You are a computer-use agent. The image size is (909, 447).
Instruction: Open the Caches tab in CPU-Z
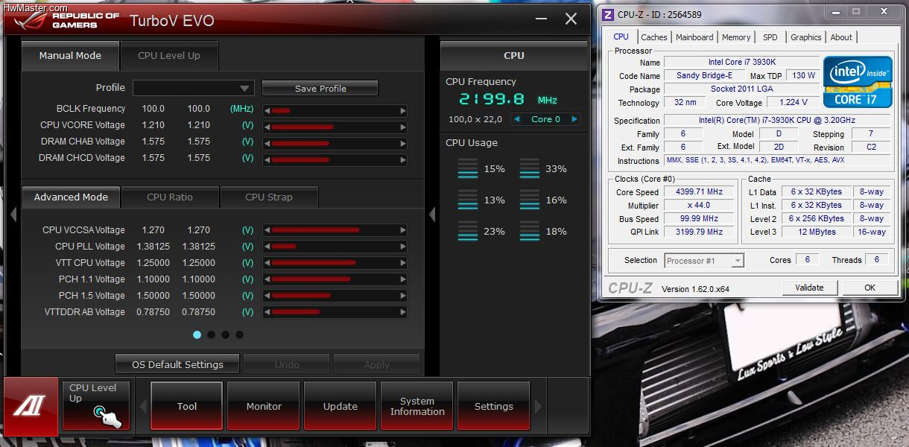coord(654,37)
